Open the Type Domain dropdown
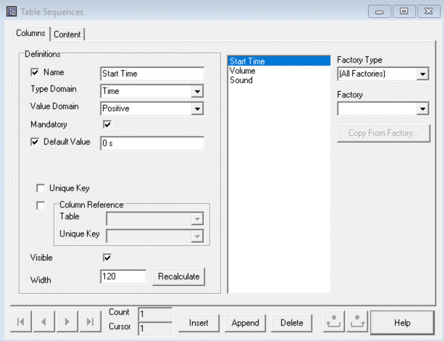 click(197, 91)
